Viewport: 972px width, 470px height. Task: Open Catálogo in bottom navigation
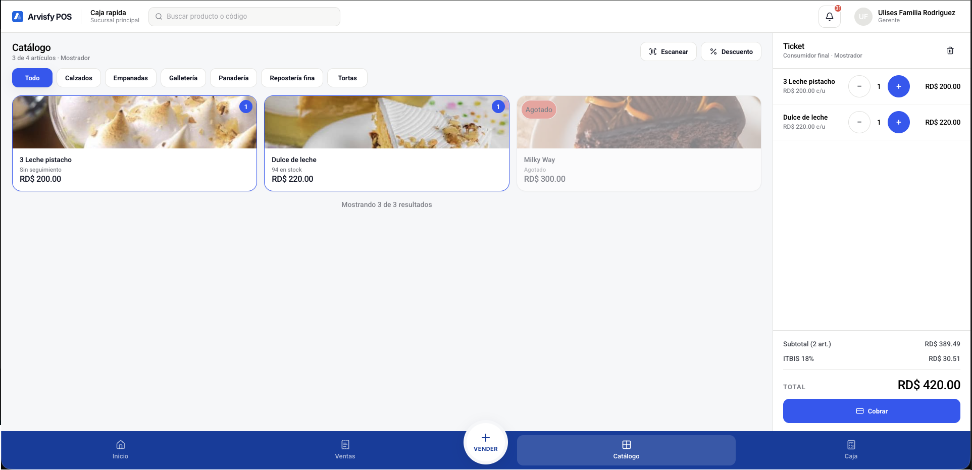tap(626, 450)
